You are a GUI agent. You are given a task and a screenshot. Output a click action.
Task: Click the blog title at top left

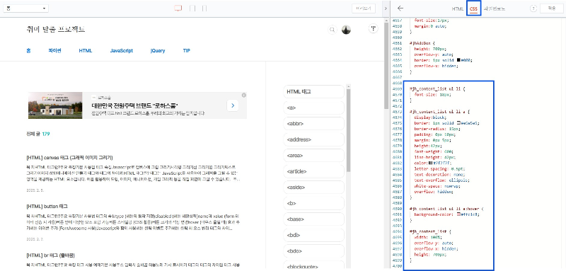coord(56,30)
